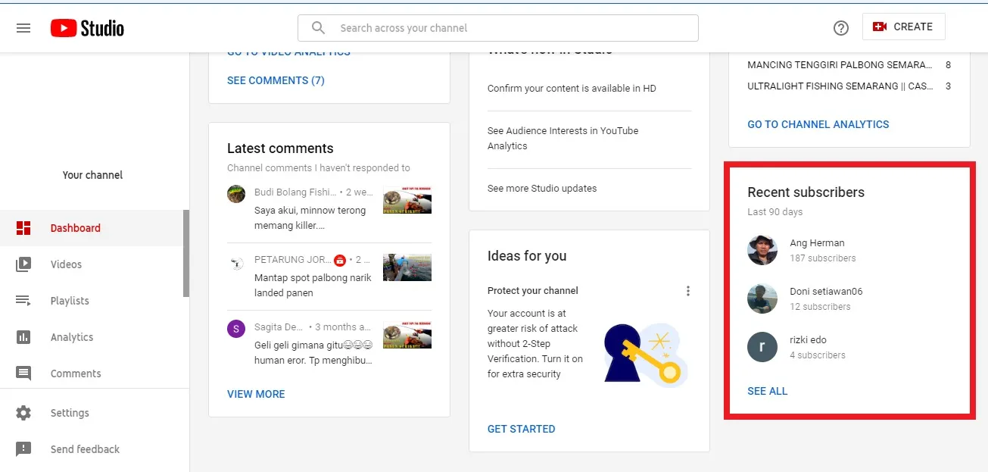988x472 pixels.
Task: Open Ang Herman's subscriber avatar
Action: coord(762,250)
